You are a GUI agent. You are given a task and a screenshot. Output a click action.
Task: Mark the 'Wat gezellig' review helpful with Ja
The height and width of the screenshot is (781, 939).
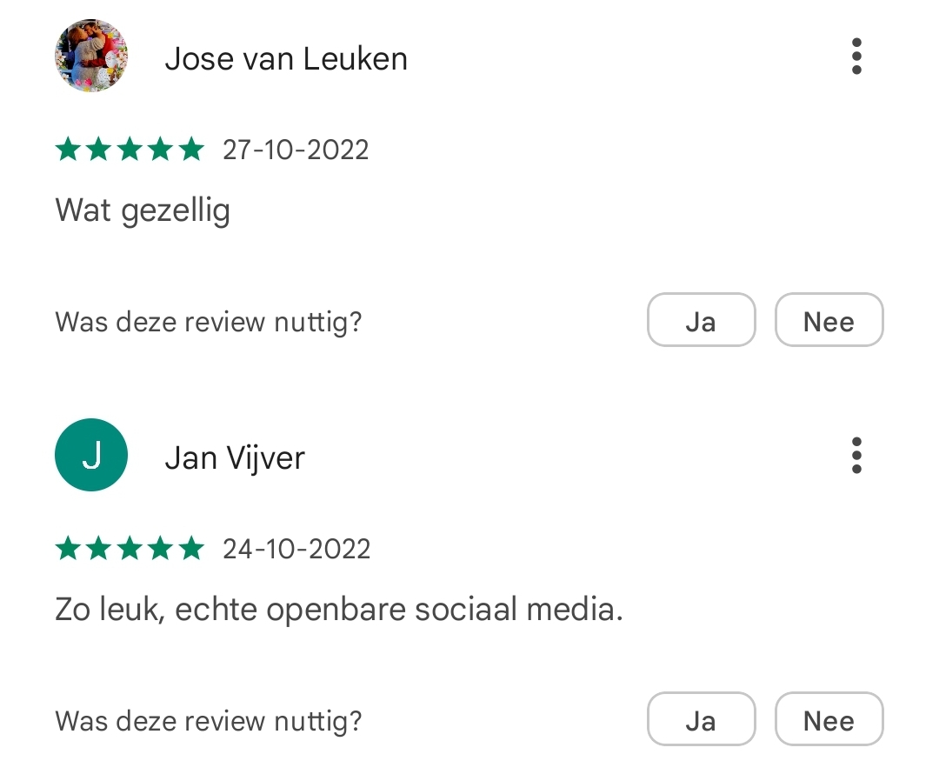point(702,320)
